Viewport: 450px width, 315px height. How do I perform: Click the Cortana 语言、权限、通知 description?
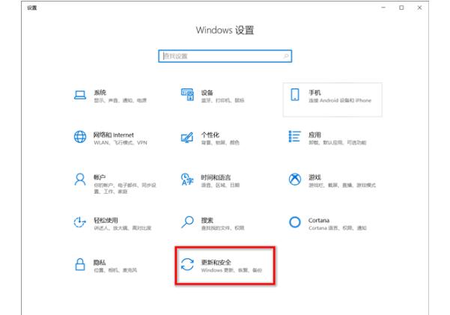[338, 228]
